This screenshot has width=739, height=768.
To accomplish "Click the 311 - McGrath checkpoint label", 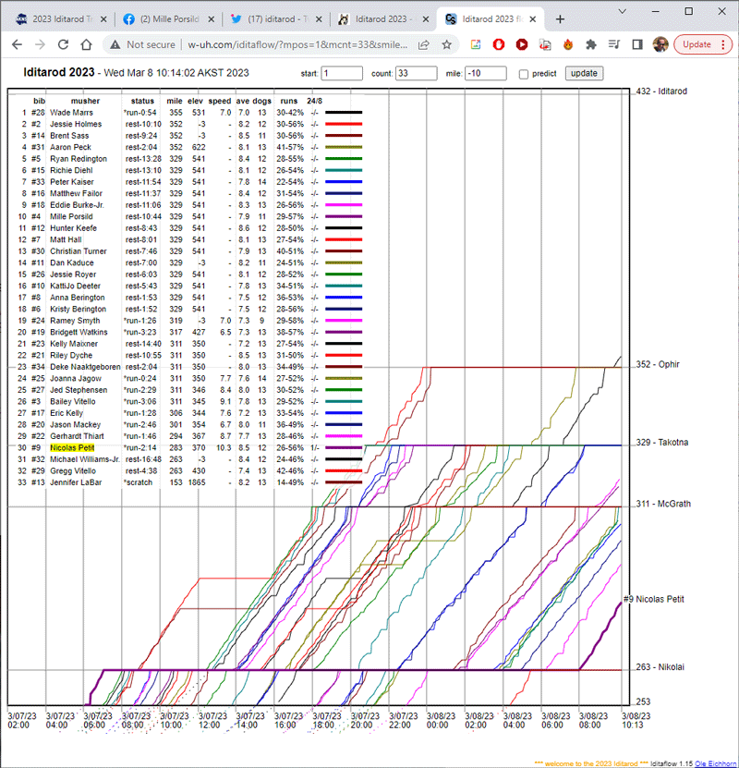I will 663,504.
